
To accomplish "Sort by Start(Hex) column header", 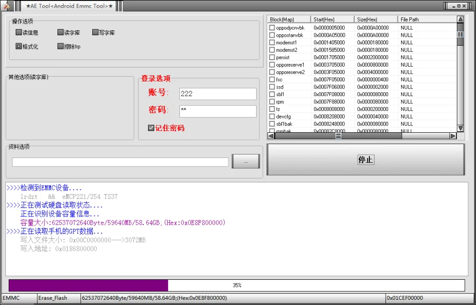I will 332,20.
